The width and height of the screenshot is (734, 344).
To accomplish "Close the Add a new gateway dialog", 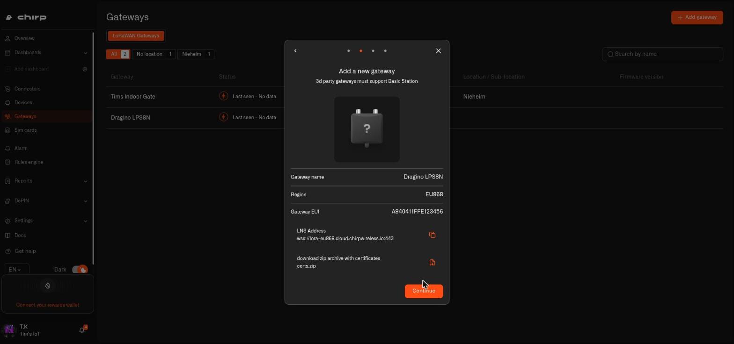I will tap(438, 50).
